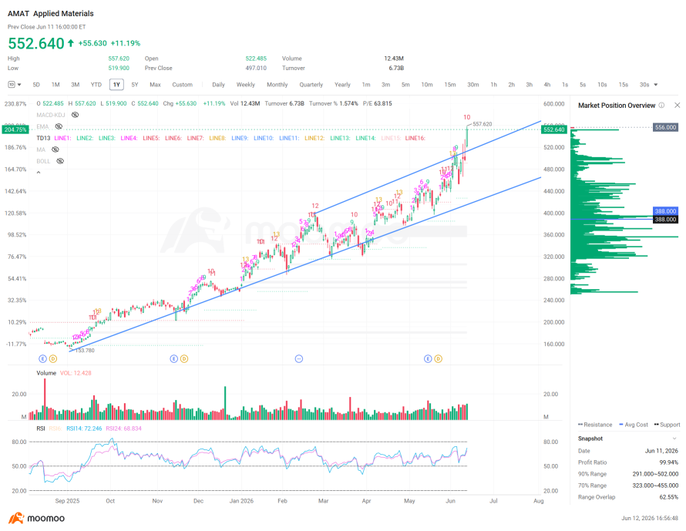Expand the Snapshot section chevron

click(674, 439)
